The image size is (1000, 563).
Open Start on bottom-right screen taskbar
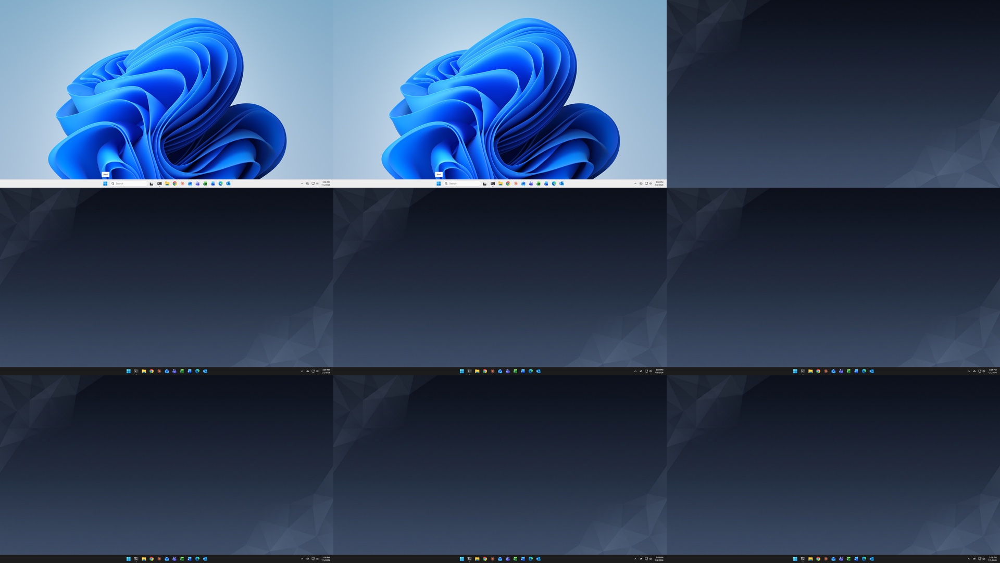(x=795, y=559)
